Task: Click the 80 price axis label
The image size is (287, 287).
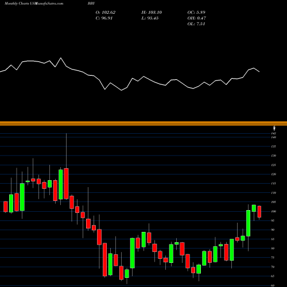Action: click(x=273, y=248)
